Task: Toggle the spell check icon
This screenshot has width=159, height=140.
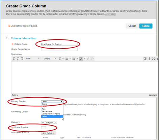Action: pyautogui.click(x=81, y=59)
